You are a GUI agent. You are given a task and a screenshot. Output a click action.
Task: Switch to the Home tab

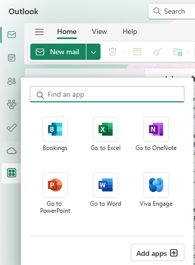(67, 32)
